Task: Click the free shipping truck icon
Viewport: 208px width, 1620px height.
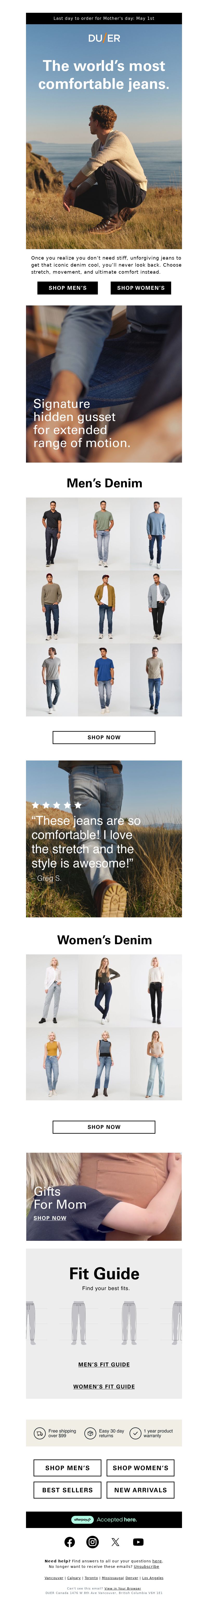Action: click(x=40, y=1433)
